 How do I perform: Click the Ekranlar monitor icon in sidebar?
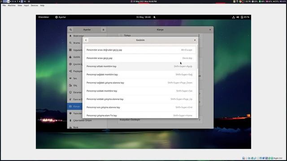70,93
